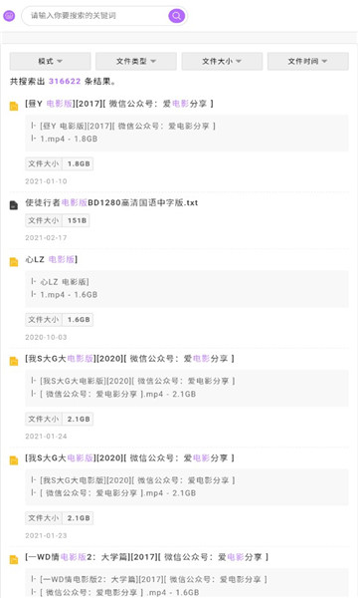Click the file icon of result dated 2021-01-24
The image size is (358, 598).
pyautogui.click(x=14, y=361)
